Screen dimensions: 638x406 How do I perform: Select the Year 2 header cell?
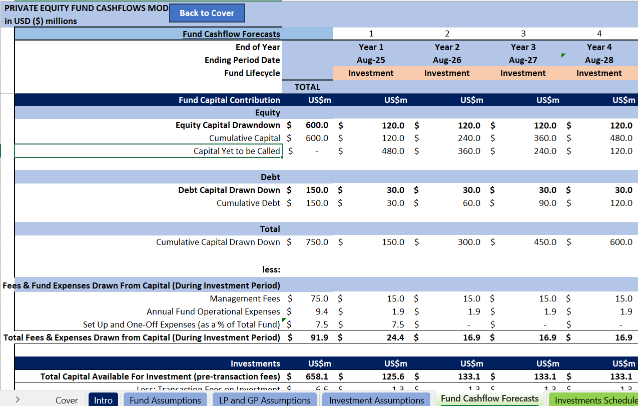(x=447, y=47)
